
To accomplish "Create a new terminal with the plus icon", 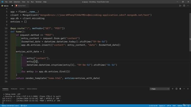I will [x=172, y=89].
